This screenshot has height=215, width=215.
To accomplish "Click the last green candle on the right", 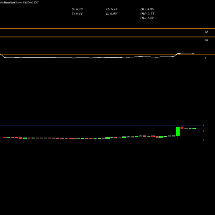I will click(194, 129).
